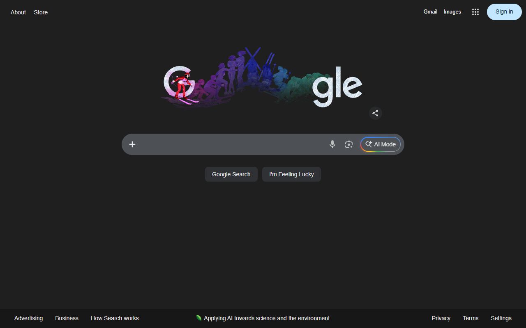Open the Google apps grid icon

point(475,12)
